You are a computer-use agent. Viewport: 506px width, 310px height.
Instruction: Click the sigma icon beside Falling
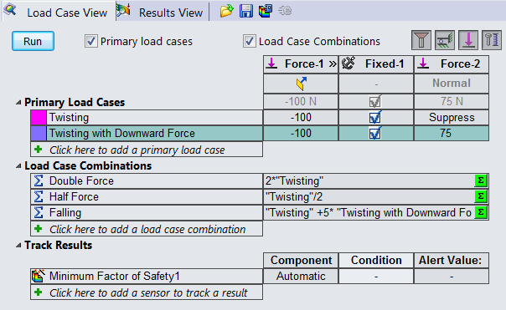[x=39, y=212]
